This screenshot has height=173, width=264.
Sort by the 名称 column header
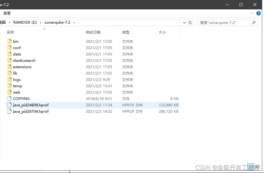(10, 32)
